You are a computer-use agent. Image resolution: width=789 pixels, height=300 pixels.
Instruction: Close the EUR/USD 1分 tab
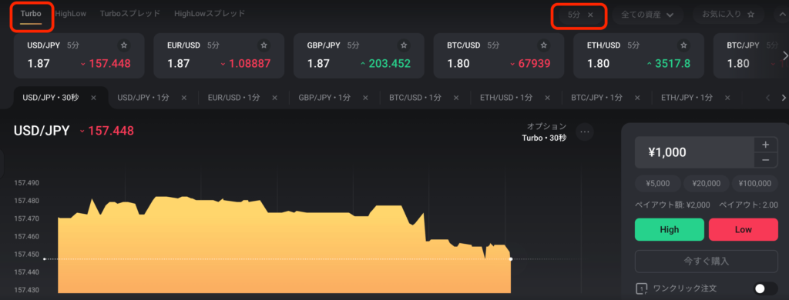[274, 98]
